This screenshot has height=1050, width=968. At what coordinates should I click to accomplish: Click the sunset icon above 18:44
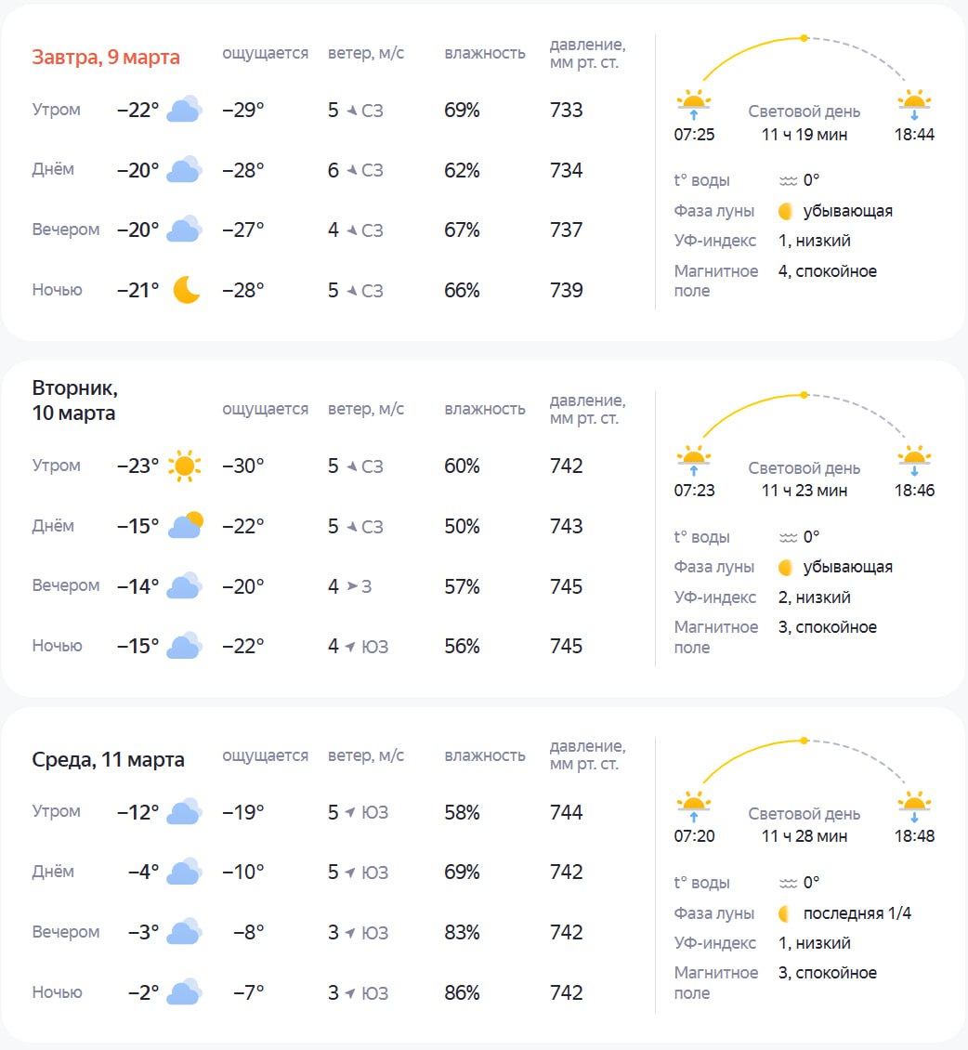(914, 103)
